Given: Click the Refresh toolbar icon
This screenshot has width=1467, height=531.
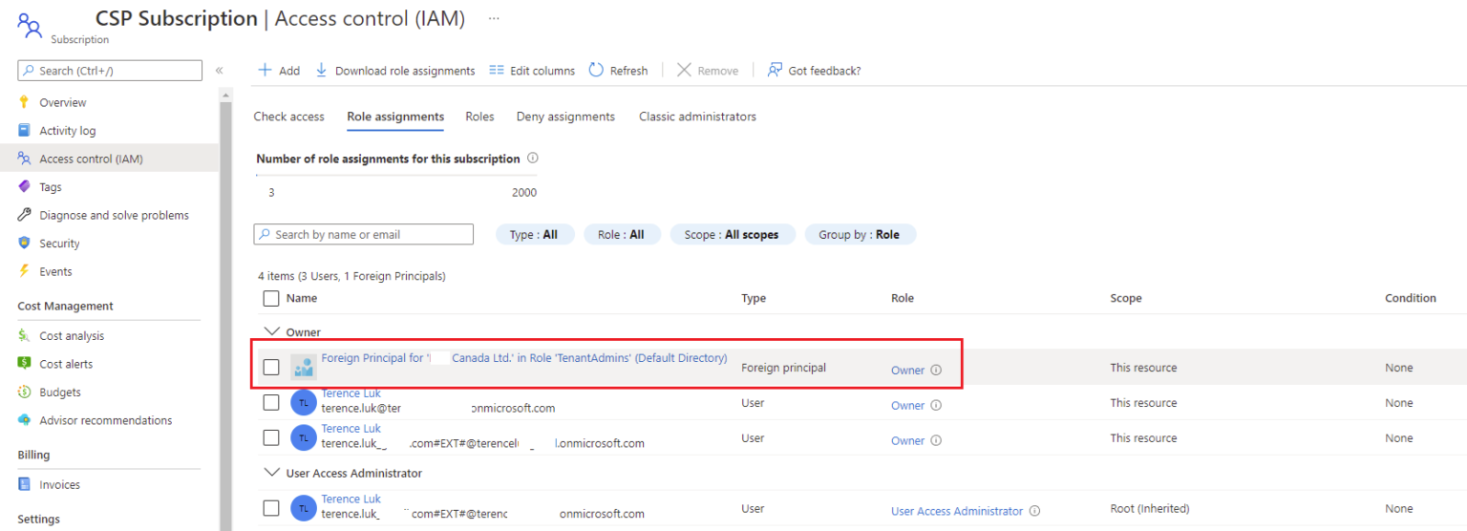Looking at the screenshot, I should pyautogui.click(x=596, y=70).
